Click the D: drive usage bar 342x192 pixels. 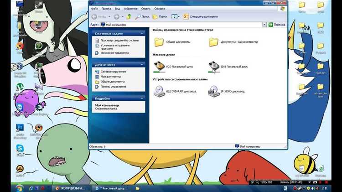[x=214, y=72]
